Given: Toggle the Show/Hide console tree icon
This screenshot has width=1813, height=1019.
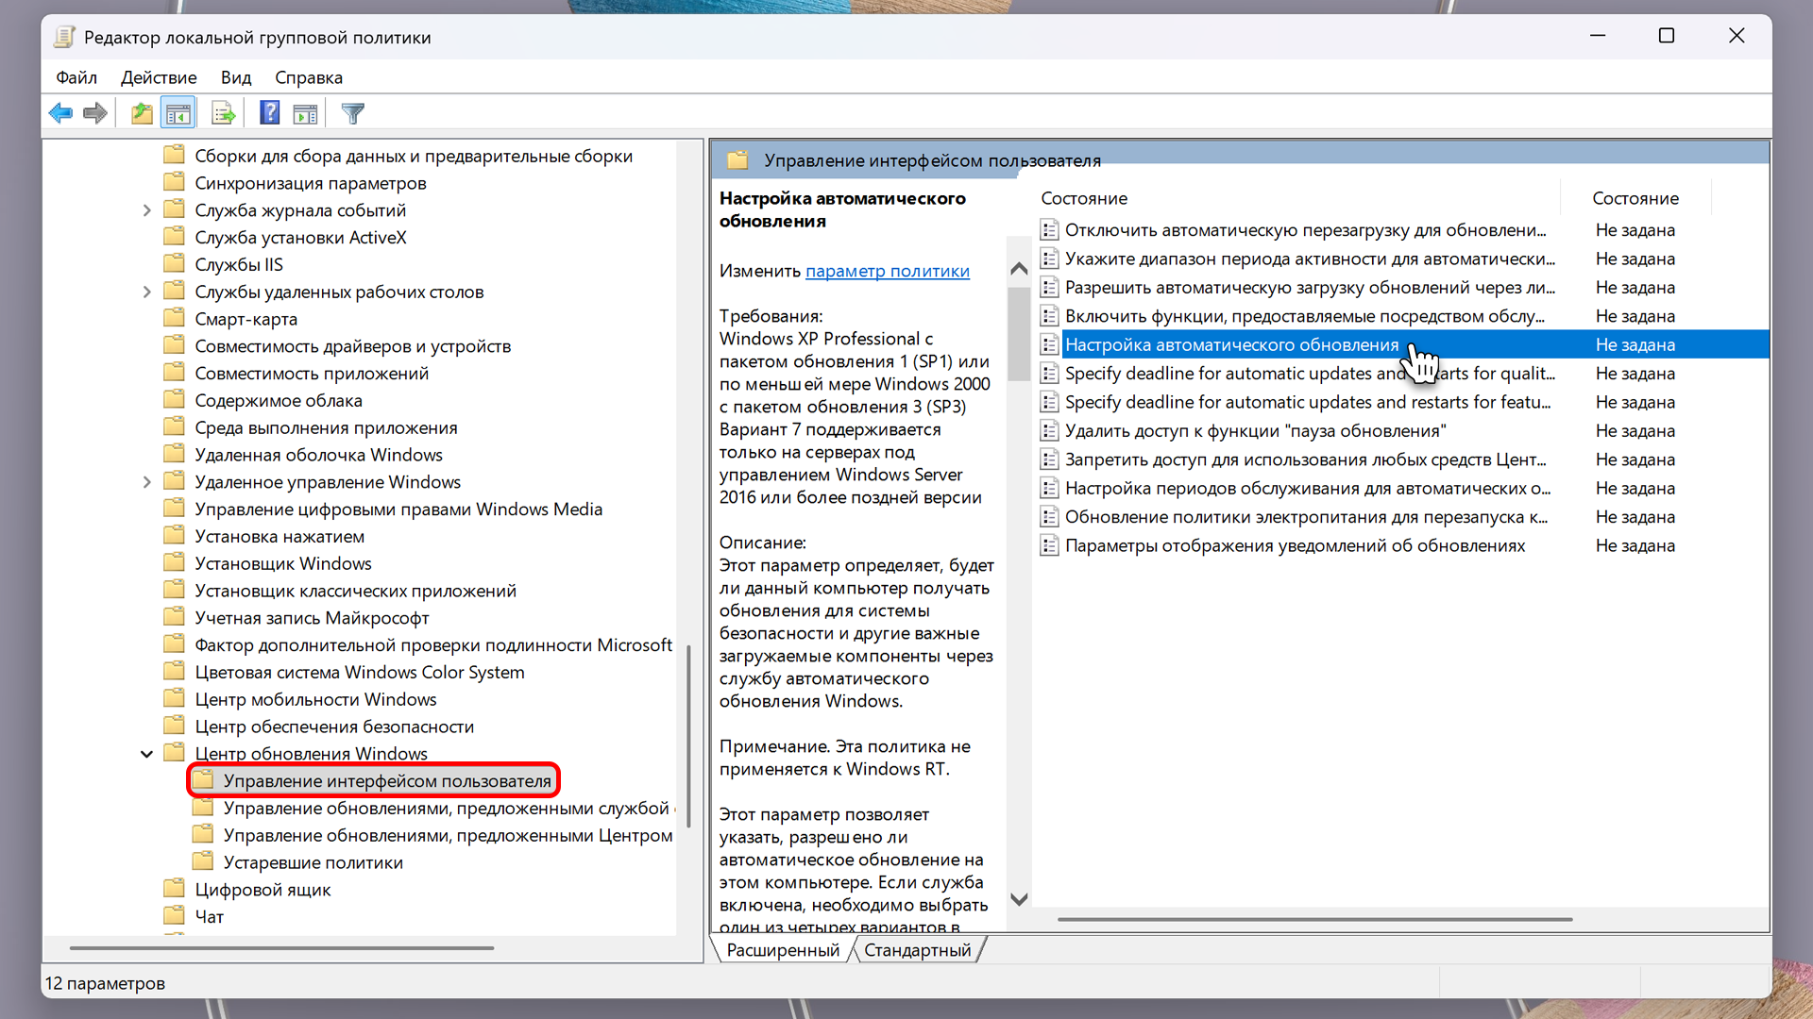Looking at the screenshot, I should pyautogui.click(x=178, y=113).
